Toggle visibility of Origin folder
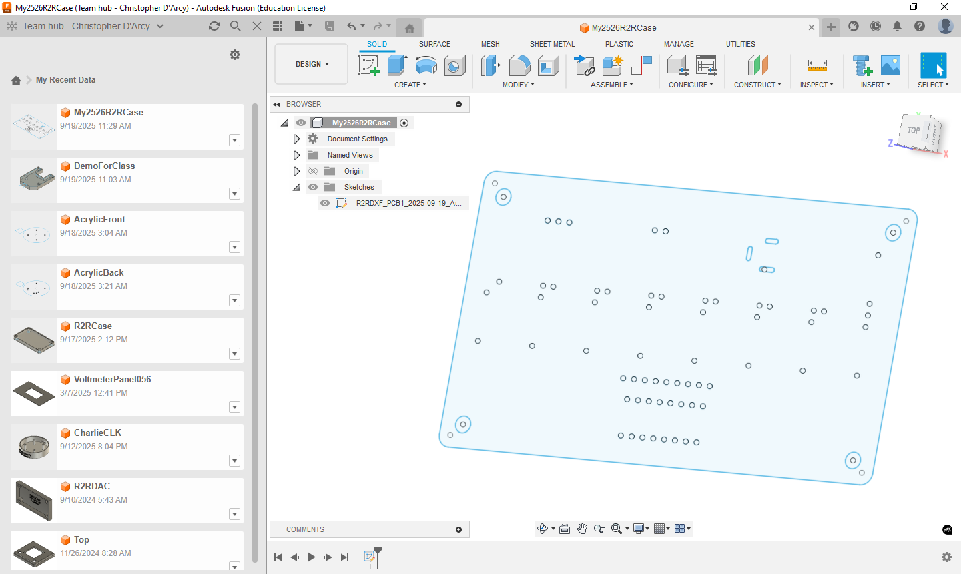The width and height of the screenshot is (961, 574). [313, 171]
